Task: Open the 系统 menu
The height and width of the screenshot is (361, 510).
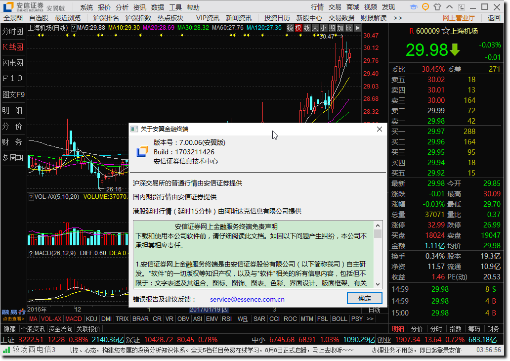Action: 86,7
